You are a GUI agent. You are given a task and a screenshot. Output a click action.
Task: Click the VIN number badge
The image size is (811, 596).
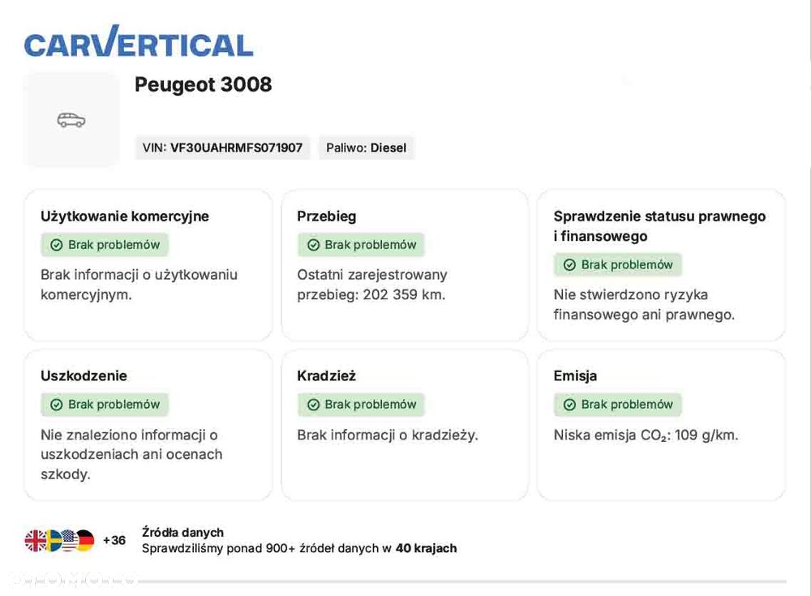point(222,148)
